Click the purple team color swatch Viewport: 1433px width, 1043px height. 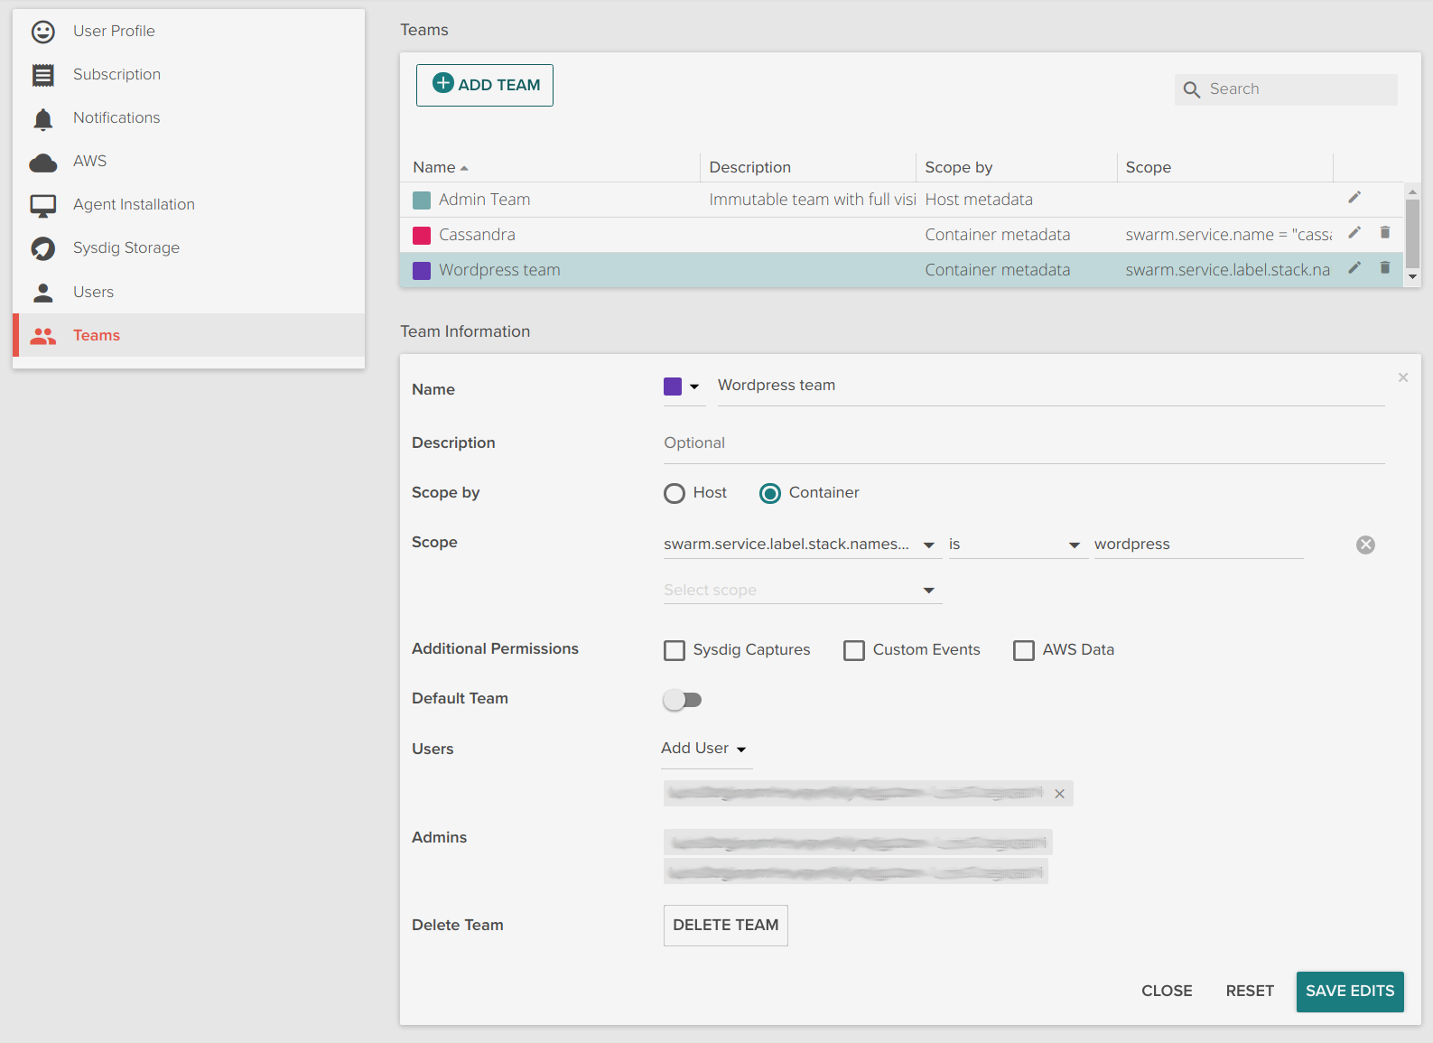pos(673,386)
